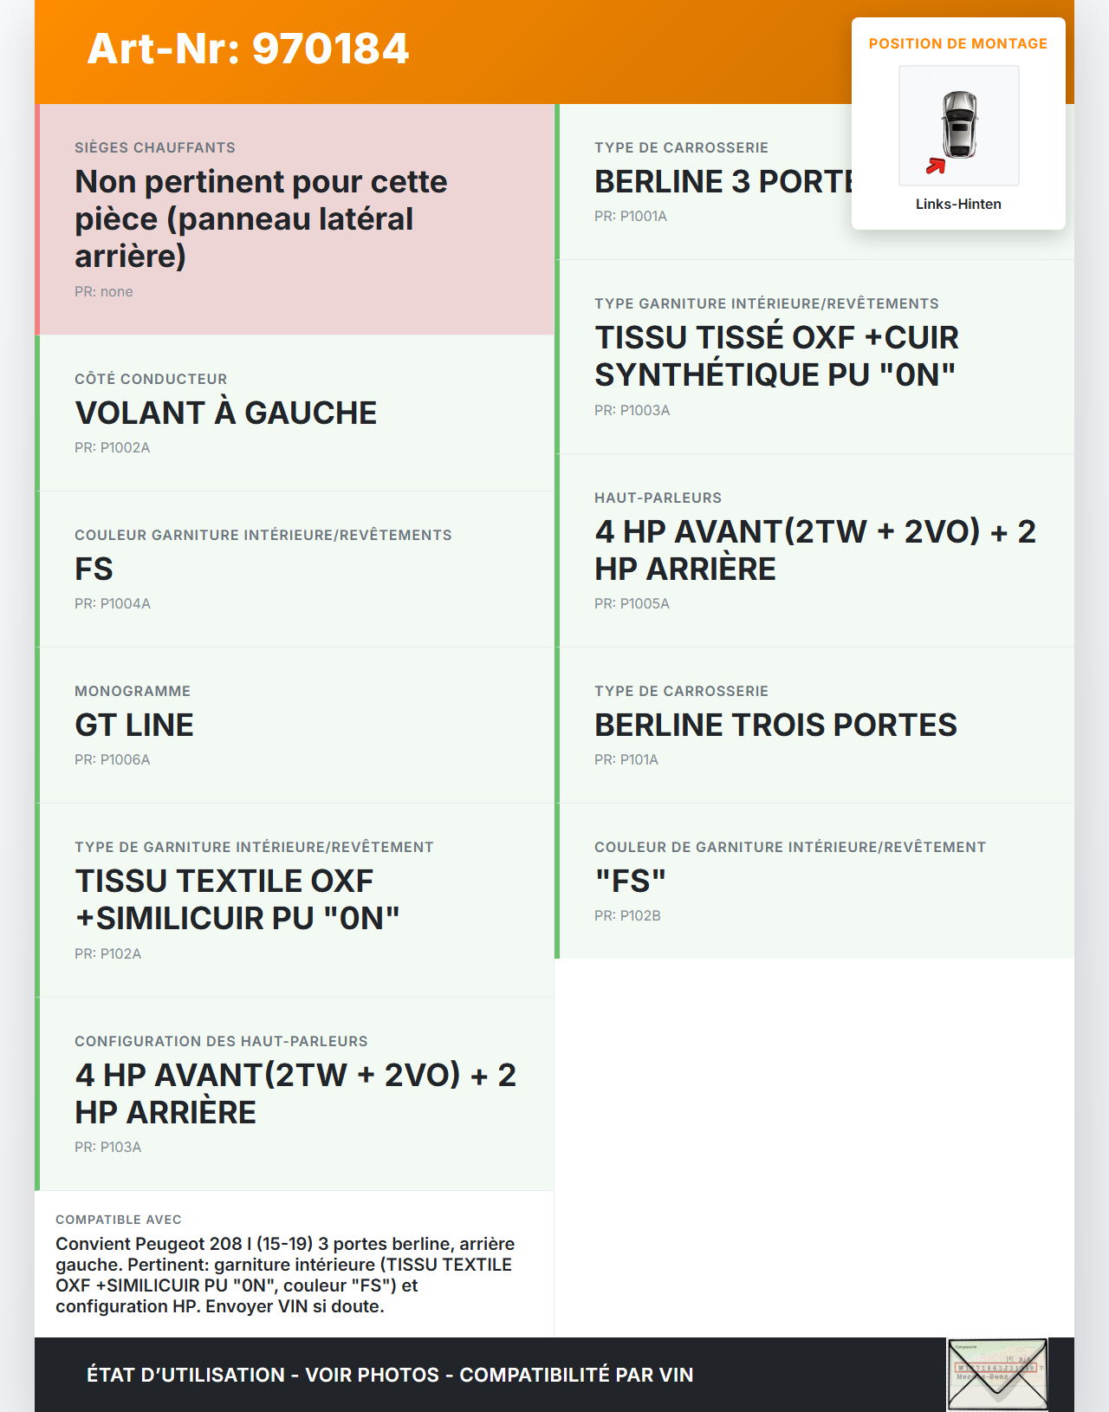Click the Art-Nr: 970184 title

tap(248, 49)
